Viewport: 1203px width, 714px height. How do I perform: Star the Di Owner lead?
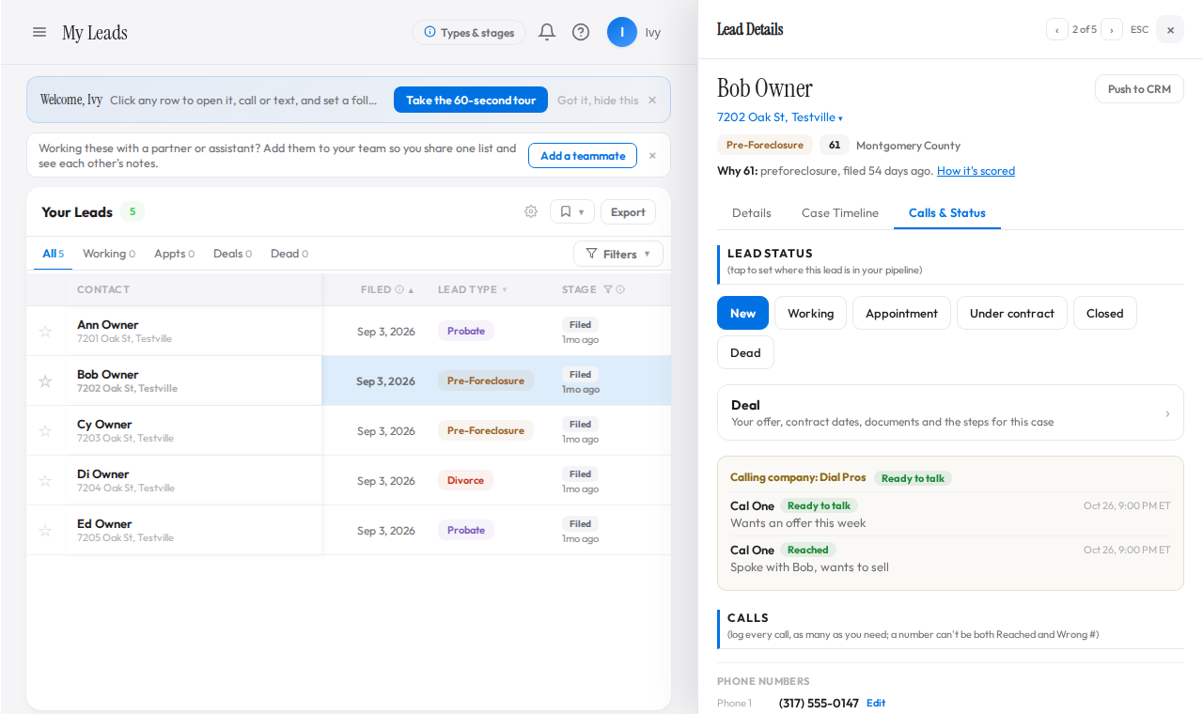click(45, 480)
